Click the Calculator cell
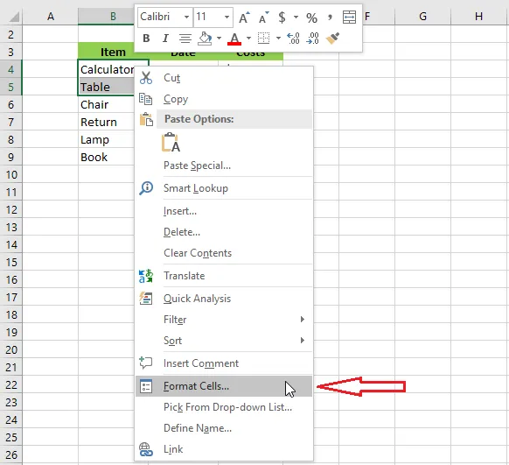Image resolution: width=509 pixels, height=465 pixels. click(x=107, y=69)
